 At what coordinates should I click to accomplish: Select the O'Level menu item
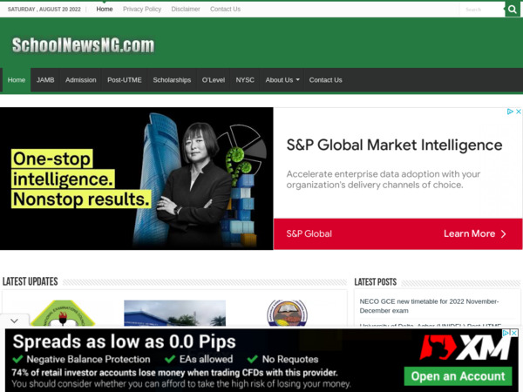pyautogui.click(x=214, y=80)
